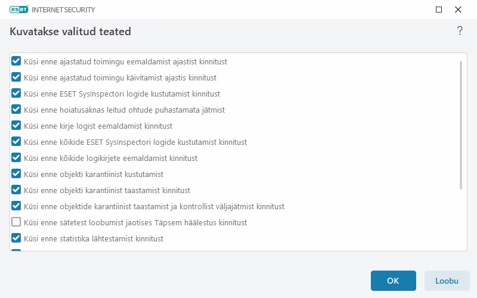Toggle 'Küsi enne objekti karantiinist kustutamist' checkbox
477x298 pixels.
point(17,174)
